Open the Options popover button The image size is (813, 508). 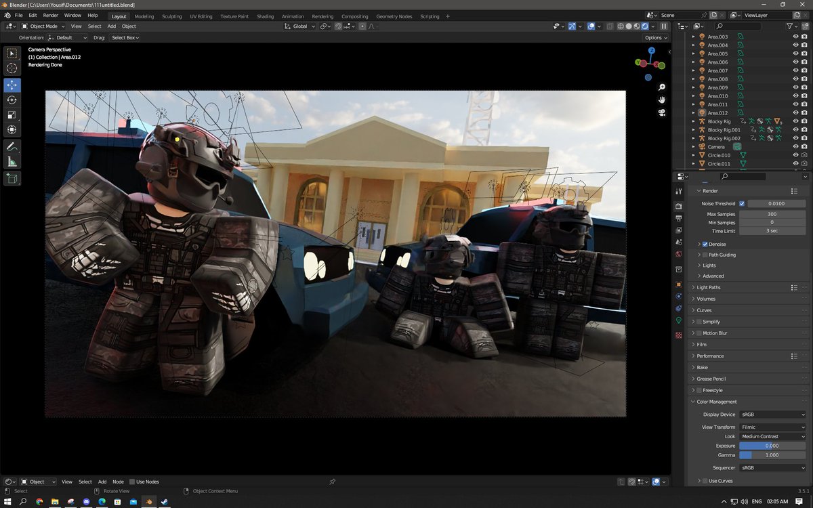coord(656,38)
